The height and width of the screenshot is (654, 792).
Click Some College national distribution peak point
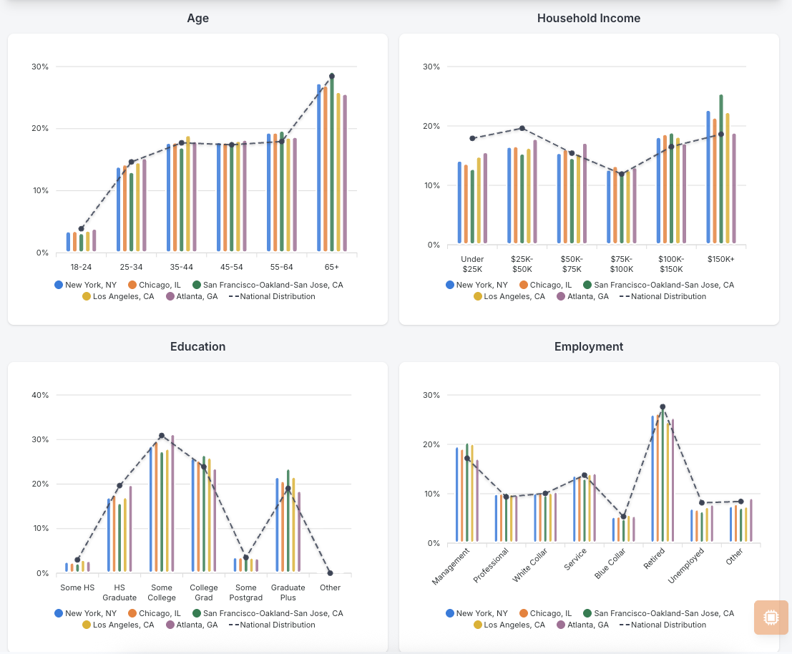pyautogui.click(x=162, y=435)
